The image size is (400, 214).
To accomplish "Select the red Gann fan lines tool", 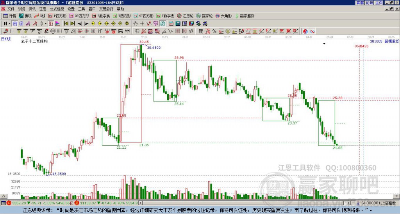I will [144, 31].
